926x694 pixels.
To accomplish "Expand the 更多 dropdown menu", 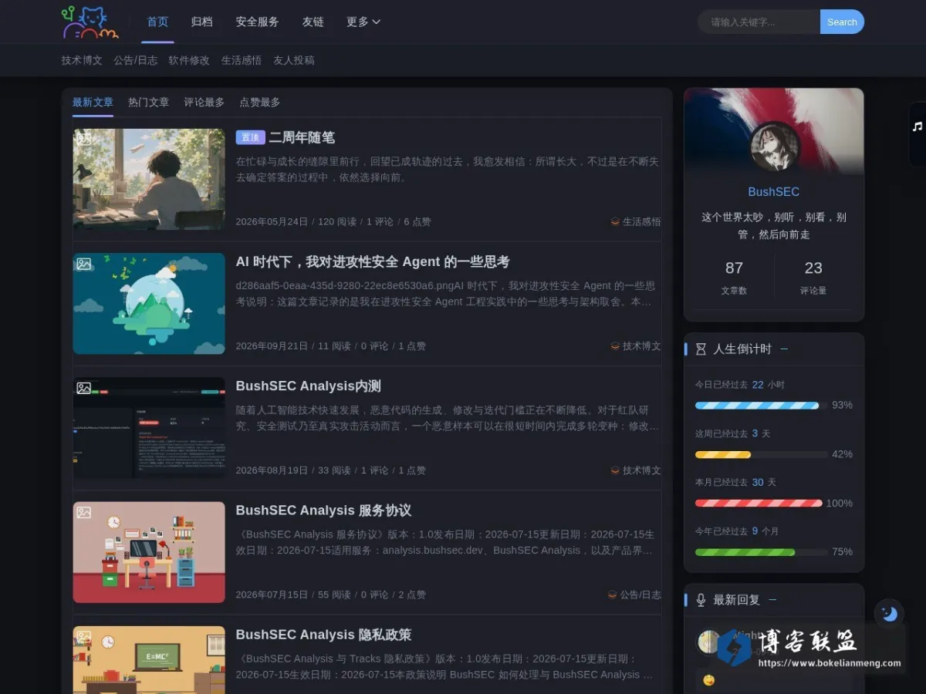I will (363, 22).
